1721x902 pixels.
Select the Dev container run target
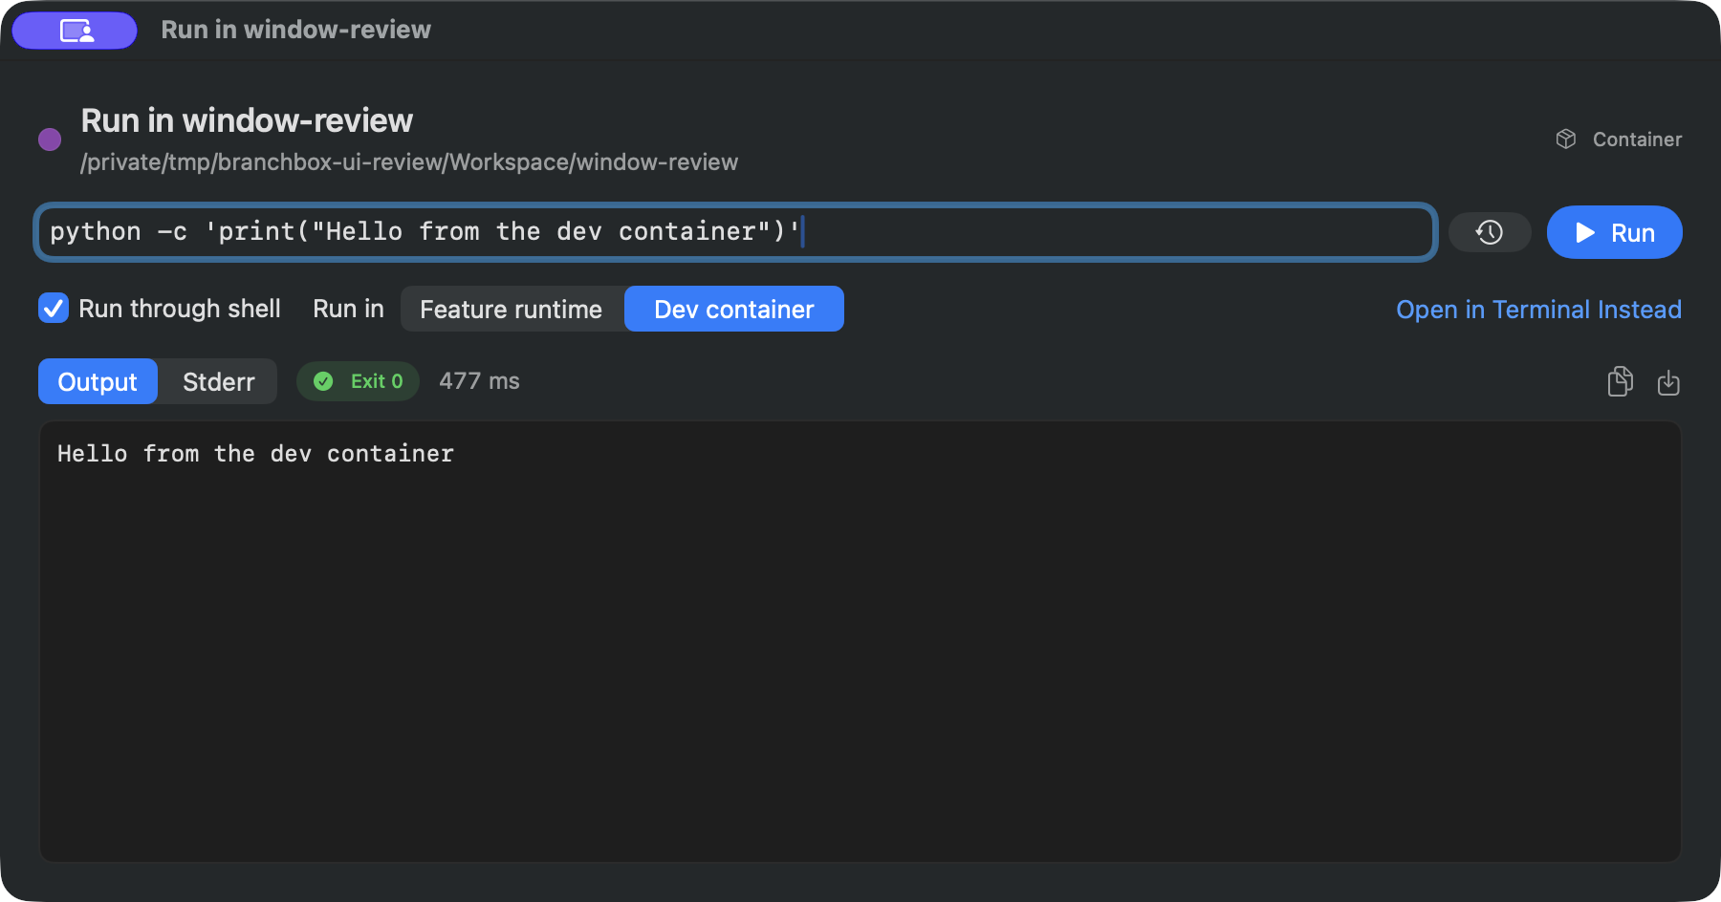[734, 310]
